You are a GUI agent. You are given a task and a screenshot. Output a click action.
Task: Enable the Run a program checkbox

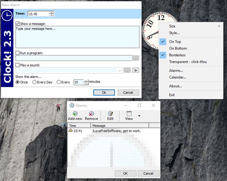17,53
